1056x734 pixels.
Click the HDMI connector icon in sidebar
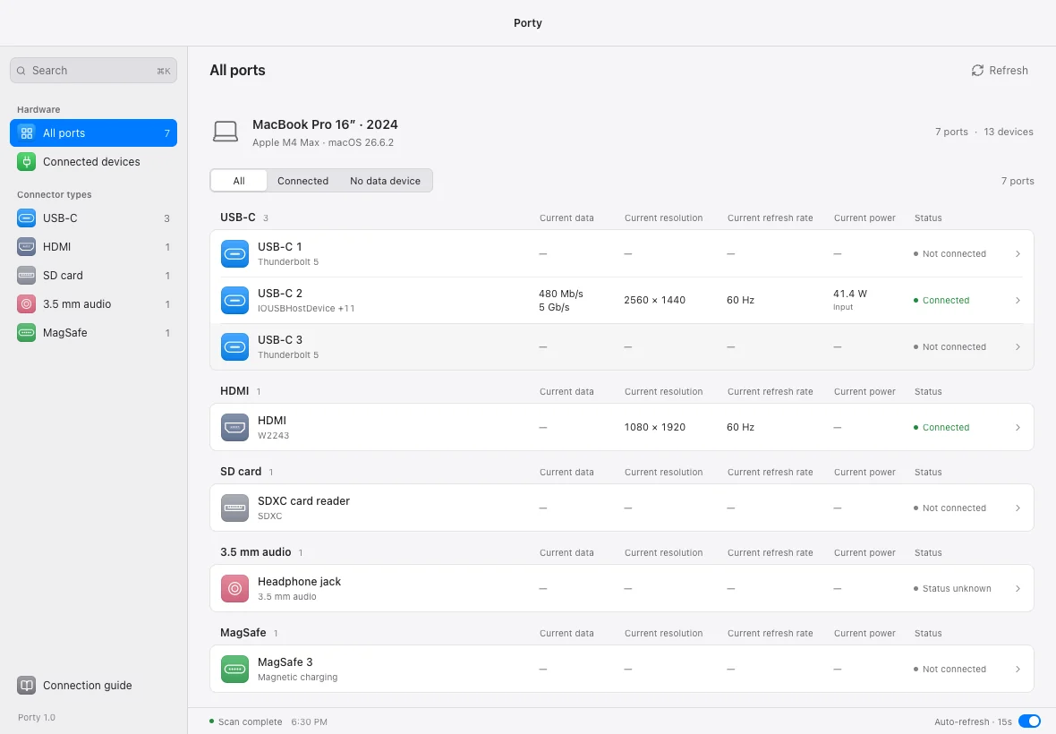pos(26,246)
